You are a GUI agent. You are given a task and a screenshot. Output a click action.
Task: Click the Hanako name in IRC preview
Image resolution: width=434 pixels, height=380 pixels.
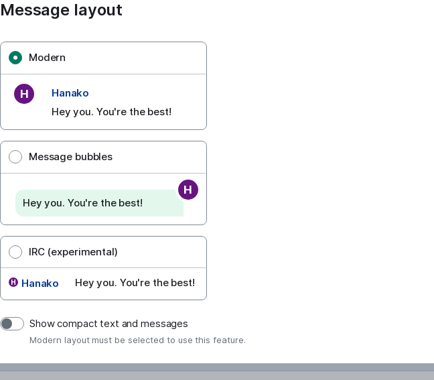40,283
